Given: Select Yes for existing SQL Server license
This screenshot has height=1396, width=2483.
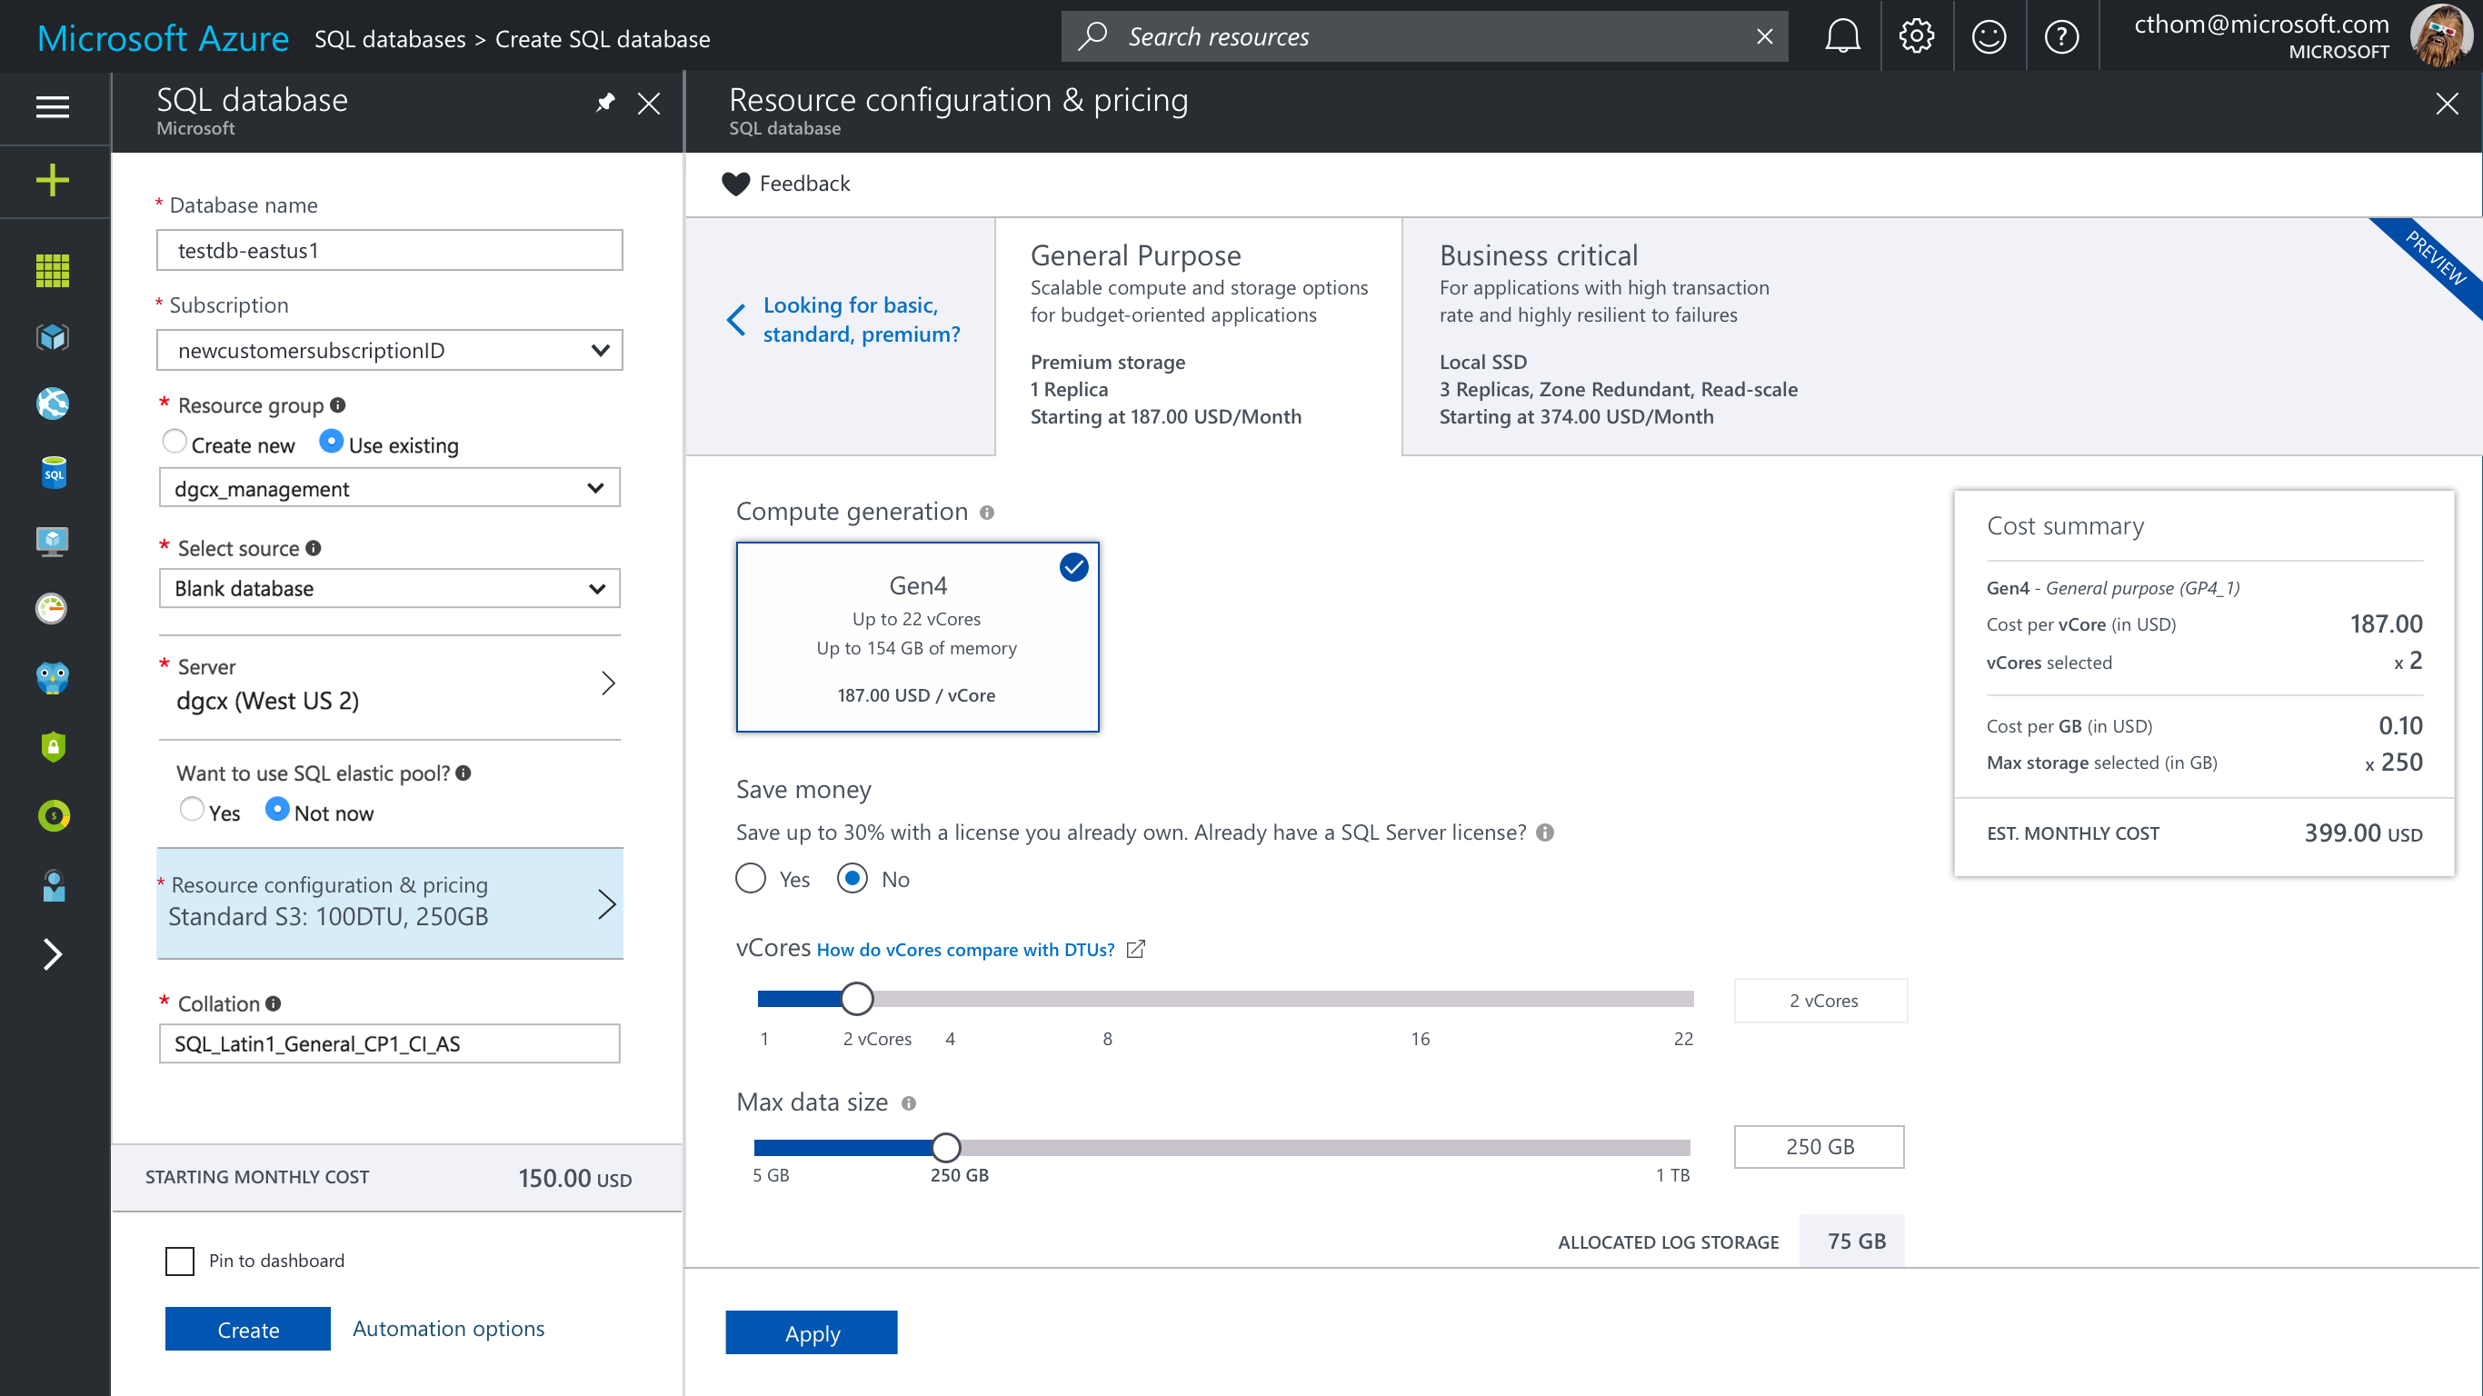Looking at the screenshot, I should point(750,877).
